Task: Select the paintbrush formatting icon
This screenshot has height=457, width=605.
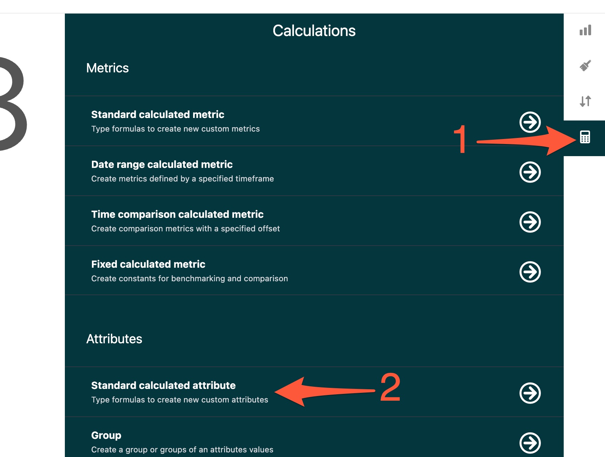Action: 585,66
